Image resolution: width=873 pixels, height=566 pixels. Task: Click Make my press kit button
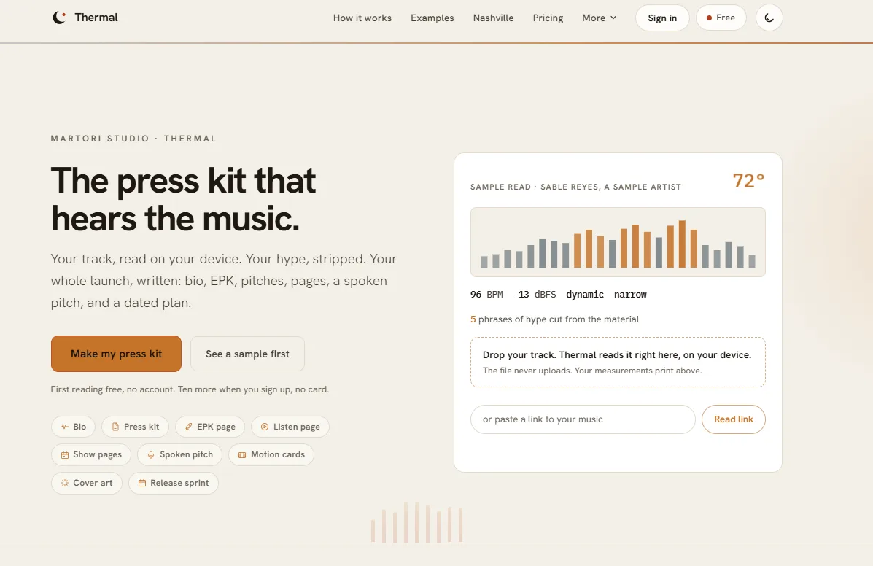point(116,354)
